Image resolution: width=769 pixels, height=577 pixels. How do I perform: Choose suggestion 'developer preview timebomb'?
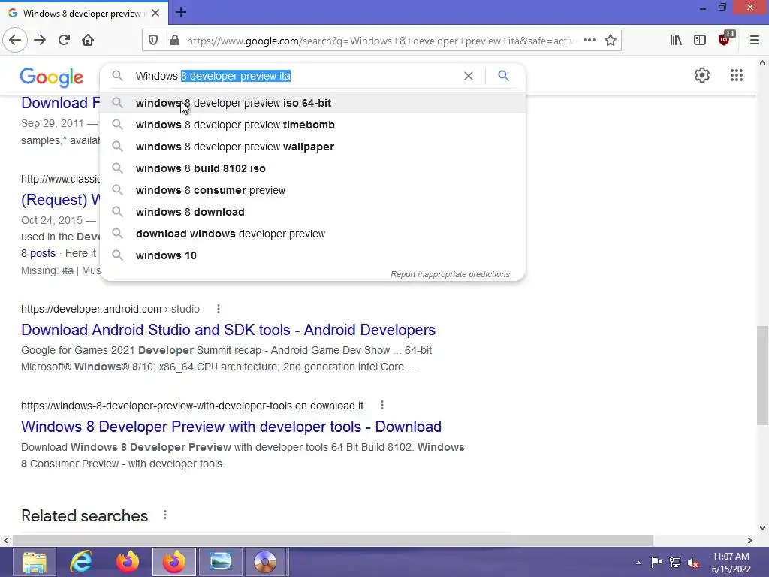(x=312, y=125)
